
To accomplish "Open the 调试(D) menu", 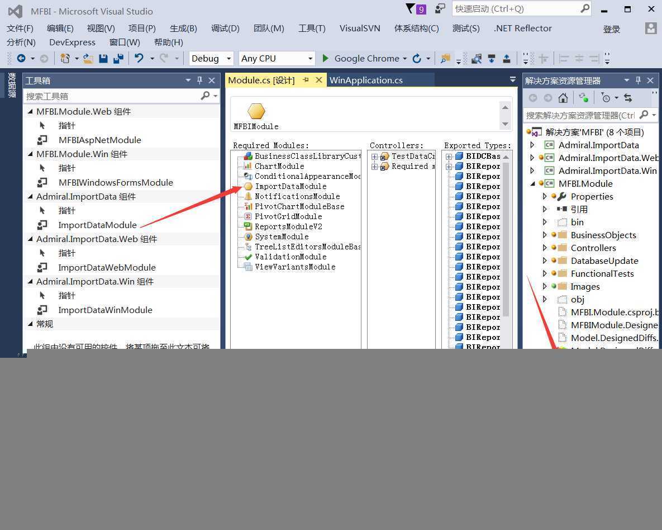I will click(x=225, y=29).
